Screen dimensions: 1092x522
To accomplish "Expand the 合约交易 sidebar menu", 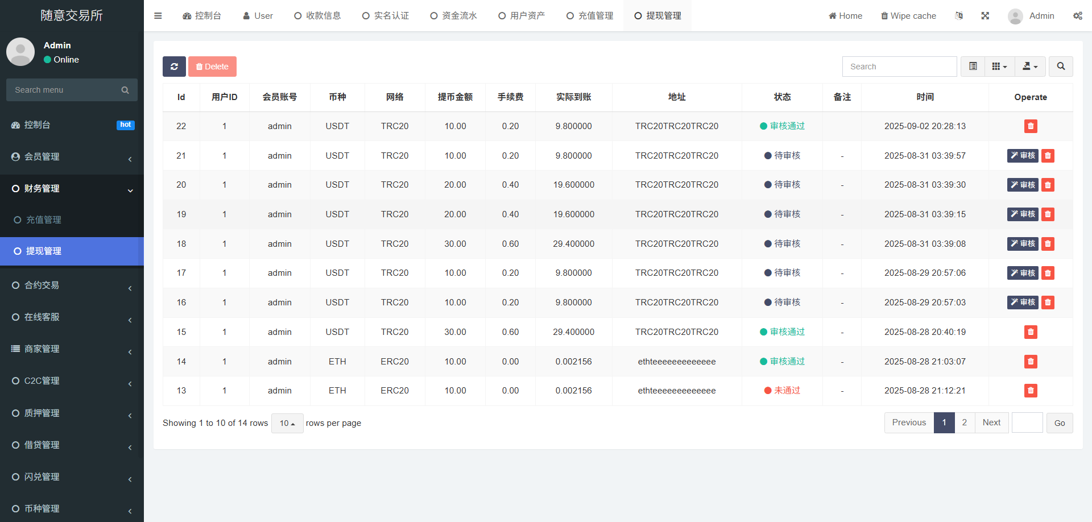I will 72,285.
